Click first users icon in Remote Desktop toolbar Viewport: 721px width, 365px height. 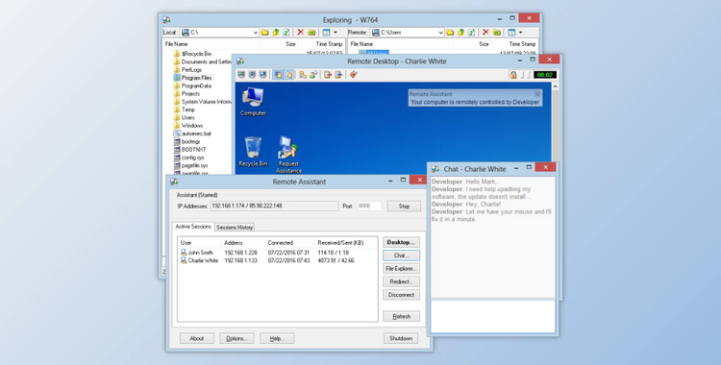pyautogui.click(x=303, y=75)
